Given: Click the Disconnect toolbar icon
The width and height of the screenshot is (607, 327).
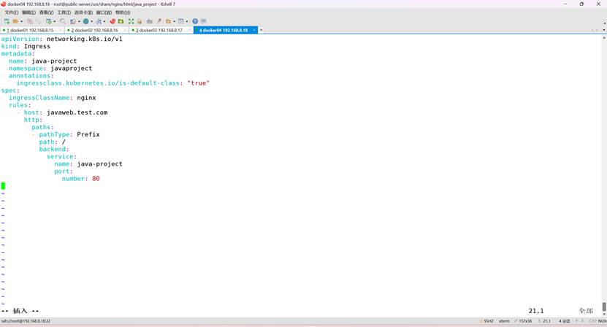Looking at the screenshot, I should [29, 21].
